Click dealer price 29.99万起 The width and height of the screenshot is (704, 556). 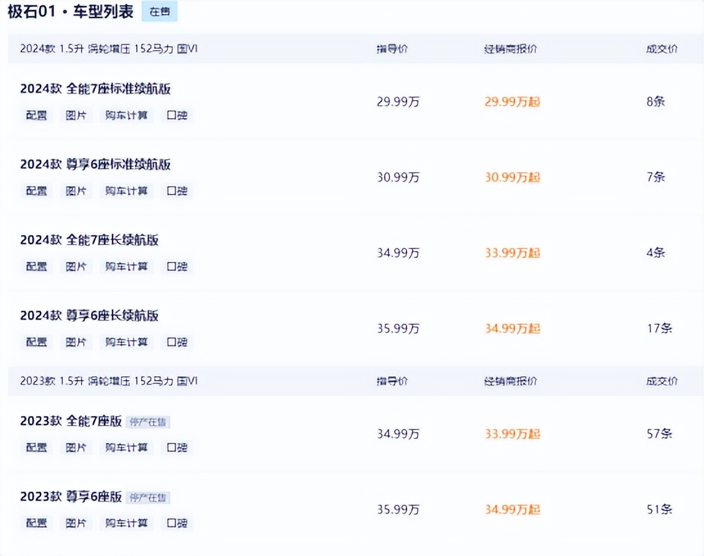click(x=513, y=102)
